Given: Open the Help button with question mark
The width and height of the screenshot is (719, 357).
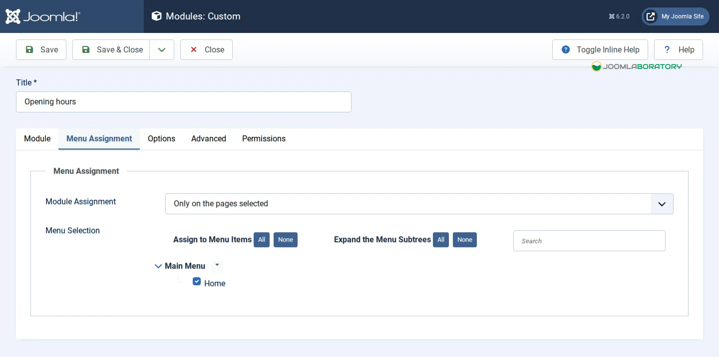Looking at the screenshot, I should tap(679, 50).
